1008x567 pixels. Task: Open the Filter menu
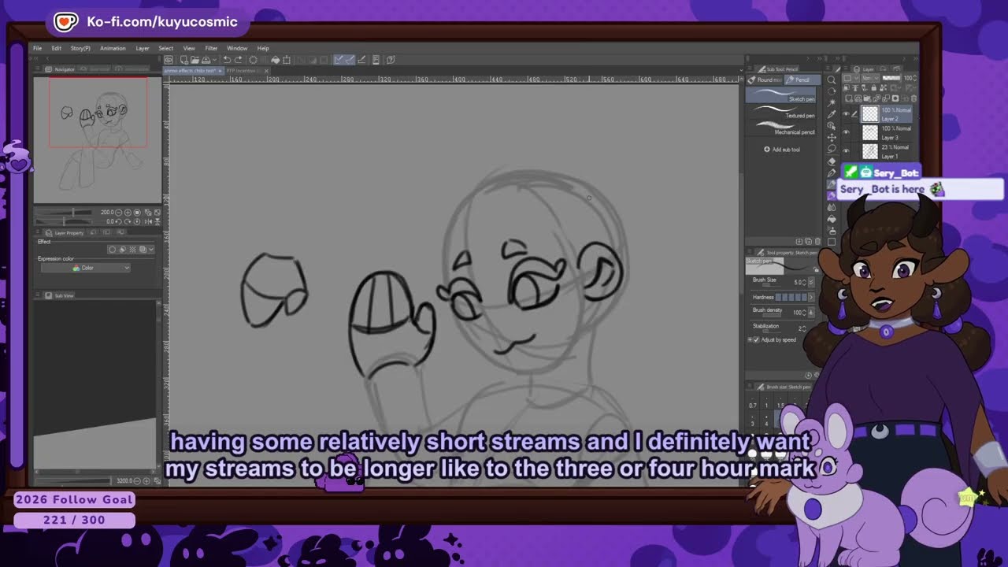(x=211, y=48)
